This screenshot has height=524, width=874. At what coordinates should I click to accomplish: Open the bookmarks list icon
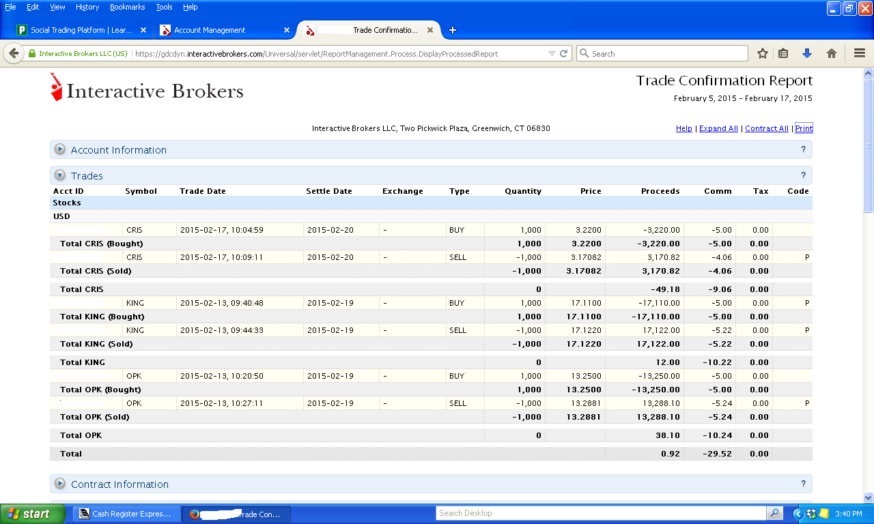(784, 53)
